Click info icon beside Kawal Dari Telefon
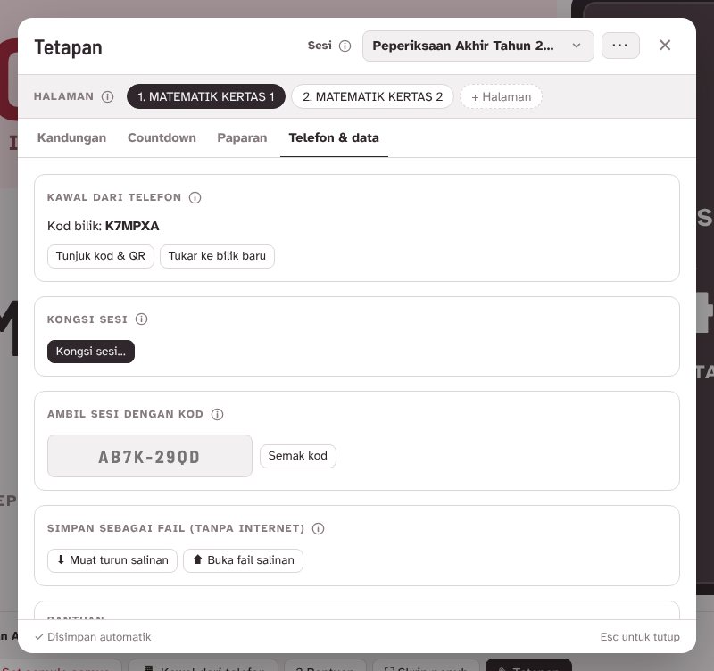Image resolution: width=714 pixels, height=671 pixels. 195,197
